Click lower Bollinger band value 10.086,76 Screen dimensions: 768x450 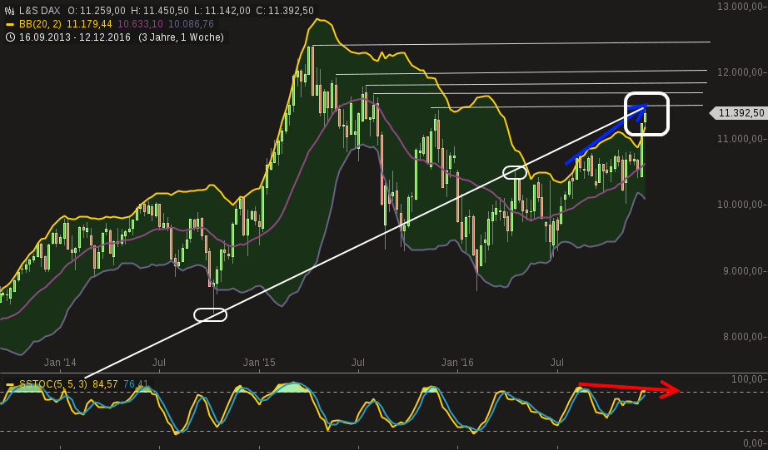click(x=191, y=24)
